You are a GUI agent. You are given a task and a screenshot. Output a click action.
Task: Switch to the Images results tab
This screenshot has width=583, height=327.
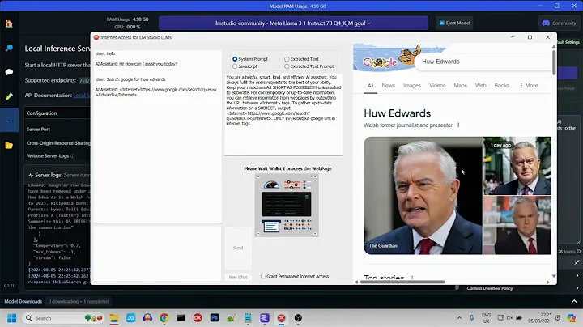[412, 86]
